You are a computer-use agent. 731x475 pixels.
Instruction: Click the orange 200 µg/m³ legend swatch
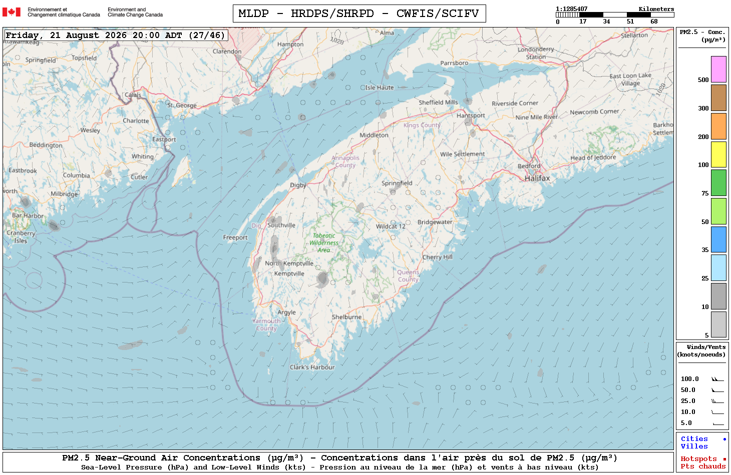(x=718, y=126)
